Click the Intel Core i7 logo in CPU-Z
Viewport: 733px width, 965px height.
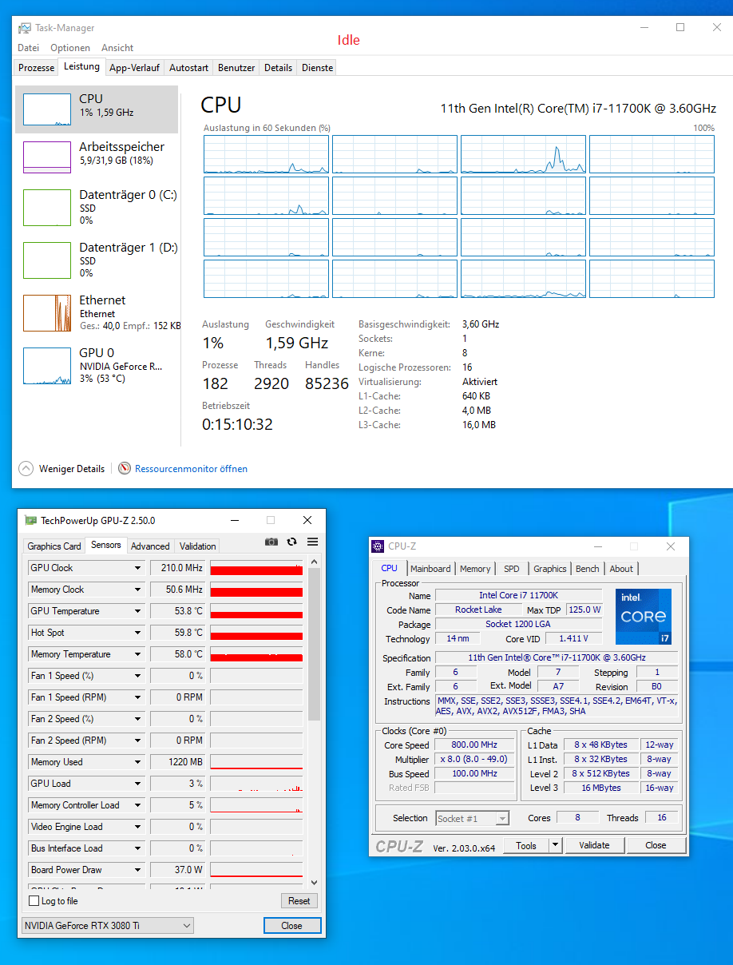(x=644, y=617)
